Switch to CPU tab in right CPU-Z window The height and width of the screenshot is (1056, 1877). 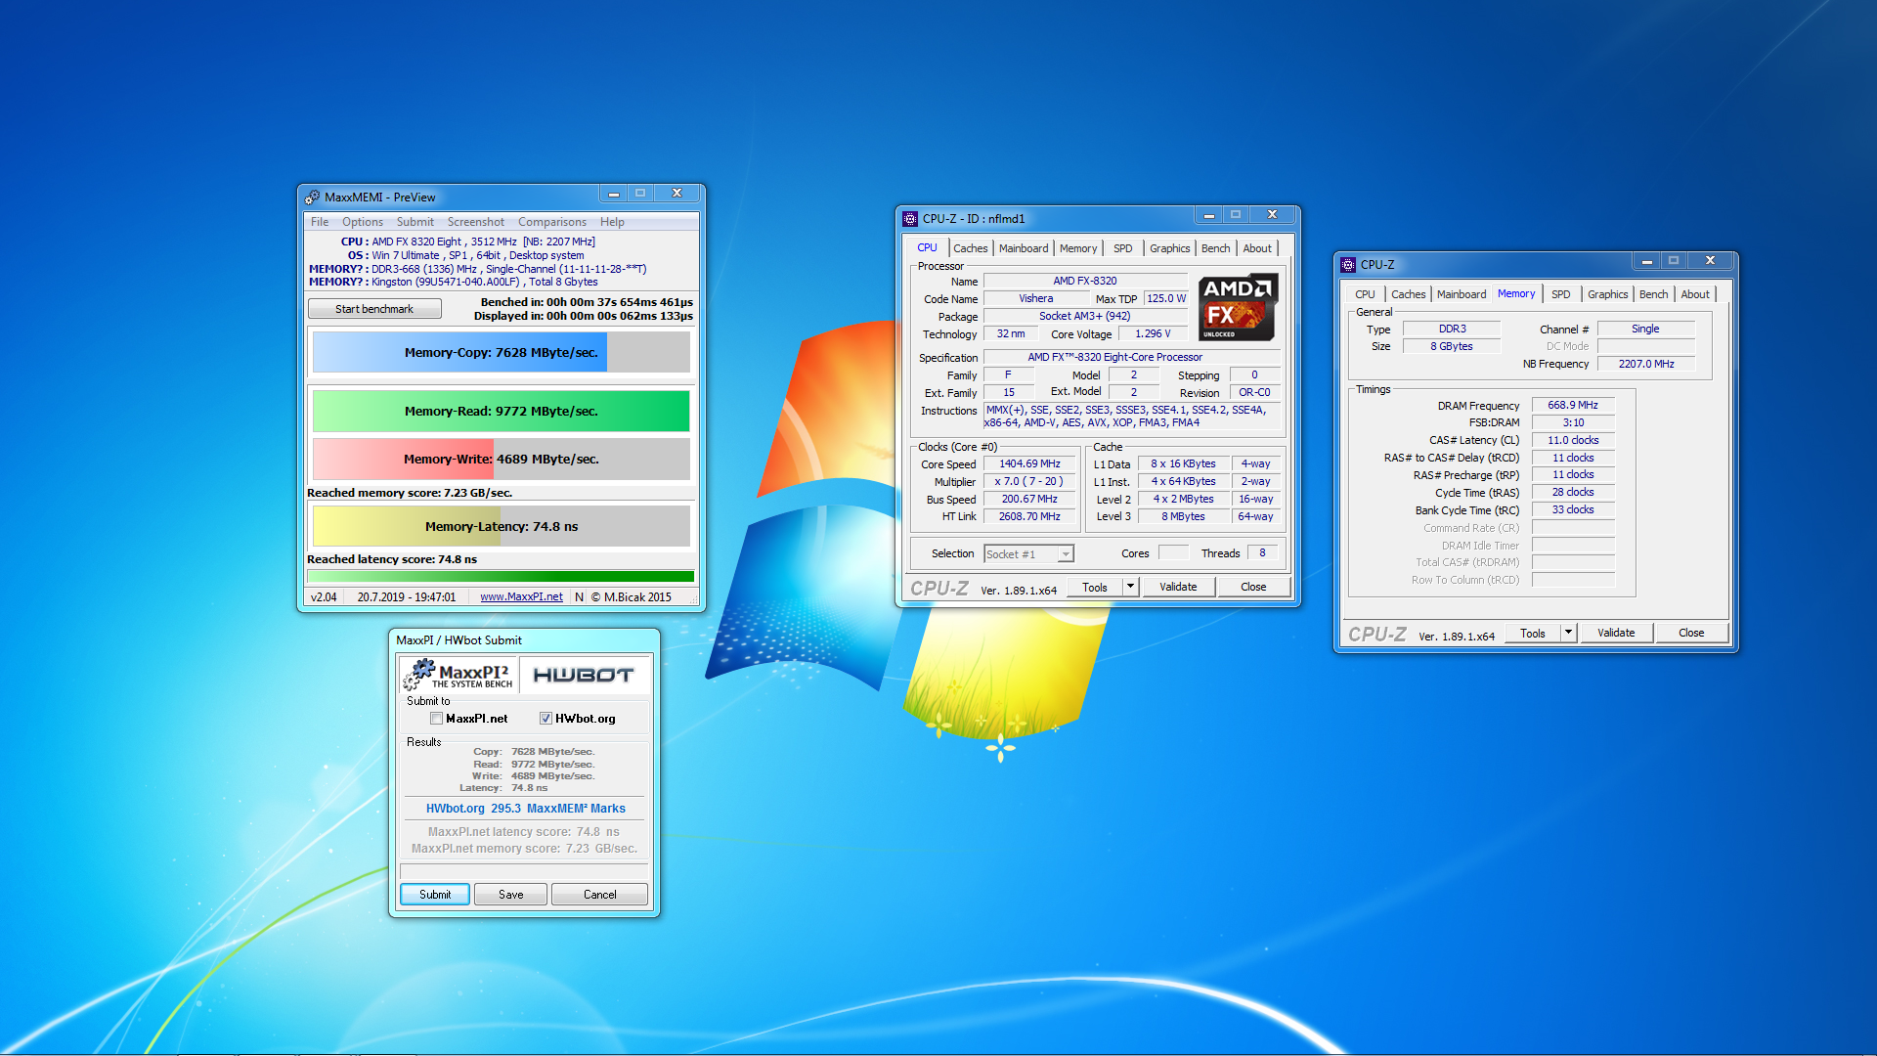coord(1365,294)
